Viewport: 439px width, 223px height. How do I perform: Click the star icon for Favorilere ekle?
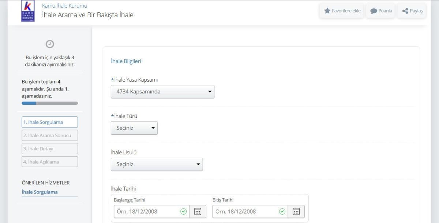click(x=327, y=11)
